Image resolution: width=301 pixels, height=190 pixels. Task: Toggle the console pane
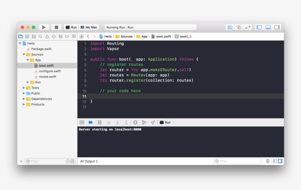(x=280, y=161)
